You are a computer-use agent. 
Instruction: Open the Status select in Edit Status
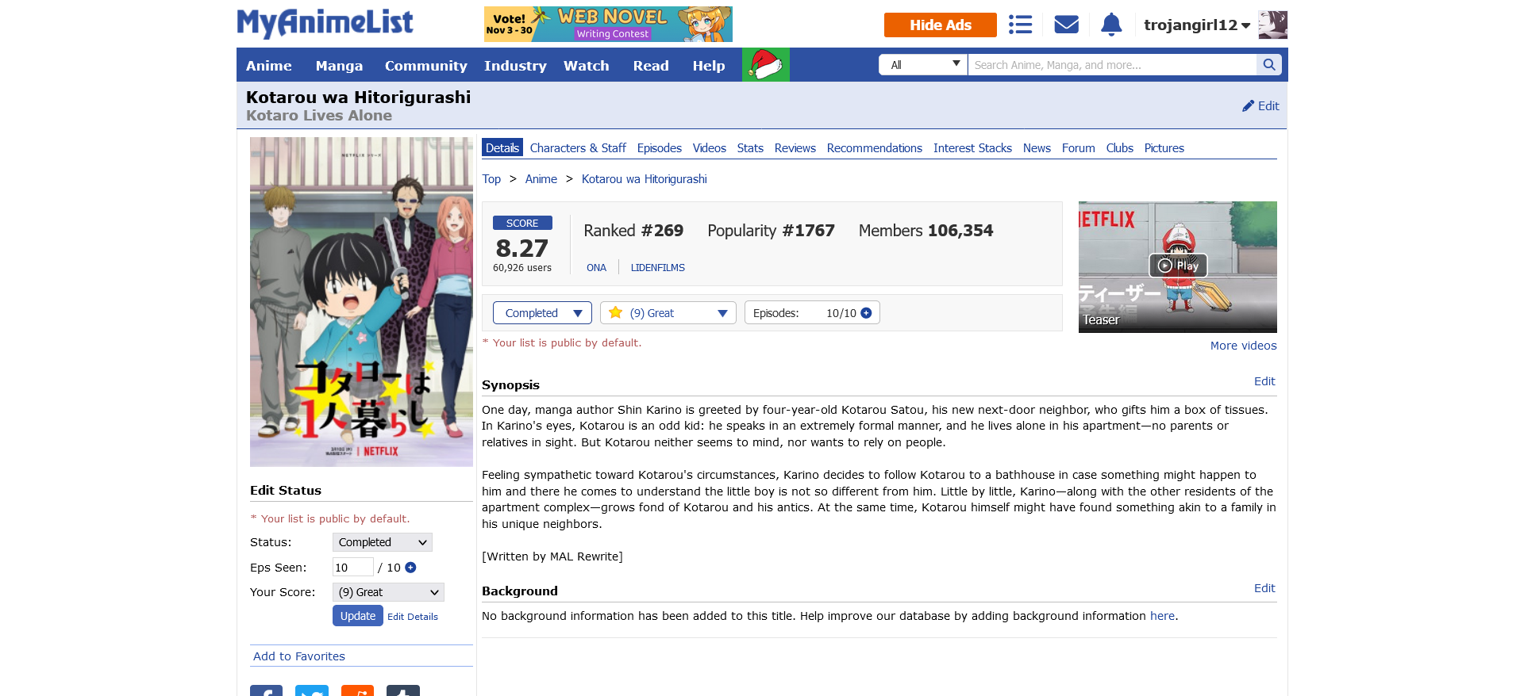coord(383,542)
